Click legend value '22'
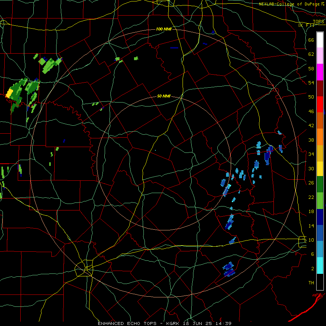Screen dimensions: 326x326 click(311, 197)
